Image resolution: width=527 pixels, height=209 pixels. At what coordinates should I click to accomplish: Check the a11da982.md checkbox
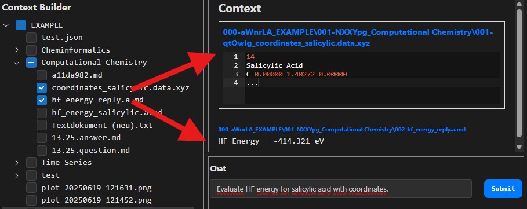click(x=42, y=75)
